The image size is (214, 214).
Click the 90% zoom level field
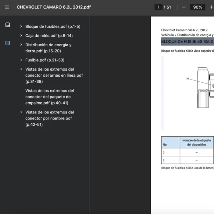[197, 7]
